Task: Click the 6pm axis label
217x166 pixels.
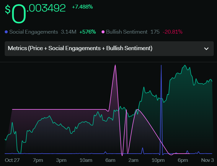Action: tap(183, 160)
